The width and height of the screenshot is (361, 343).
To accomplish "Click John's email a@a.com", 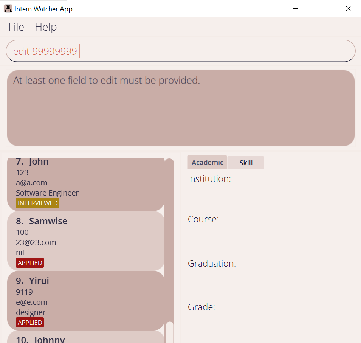I will tap(31, 183).
